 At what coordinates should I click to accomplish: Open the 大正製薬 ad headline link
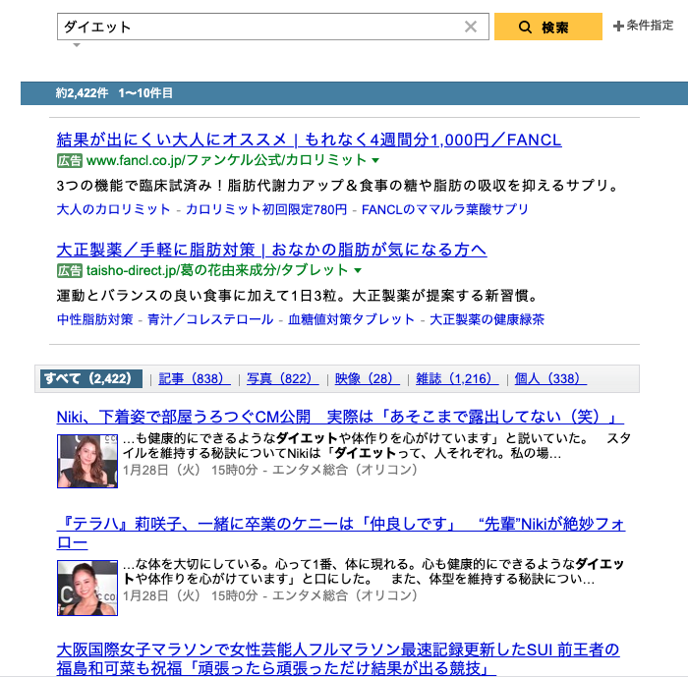point(271,250)
